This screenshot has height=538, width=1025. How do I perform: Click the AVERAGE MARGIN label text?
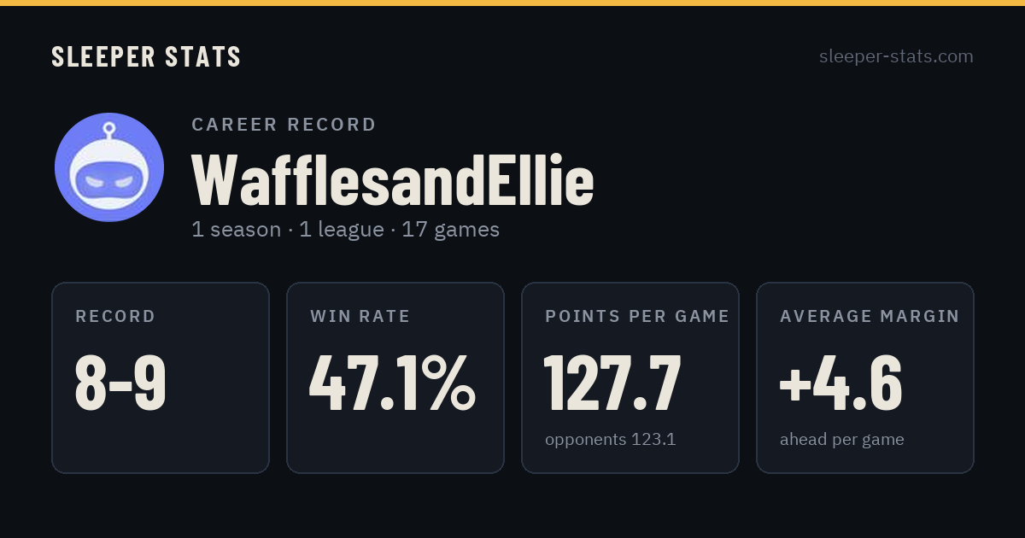[x=870, y=317]
